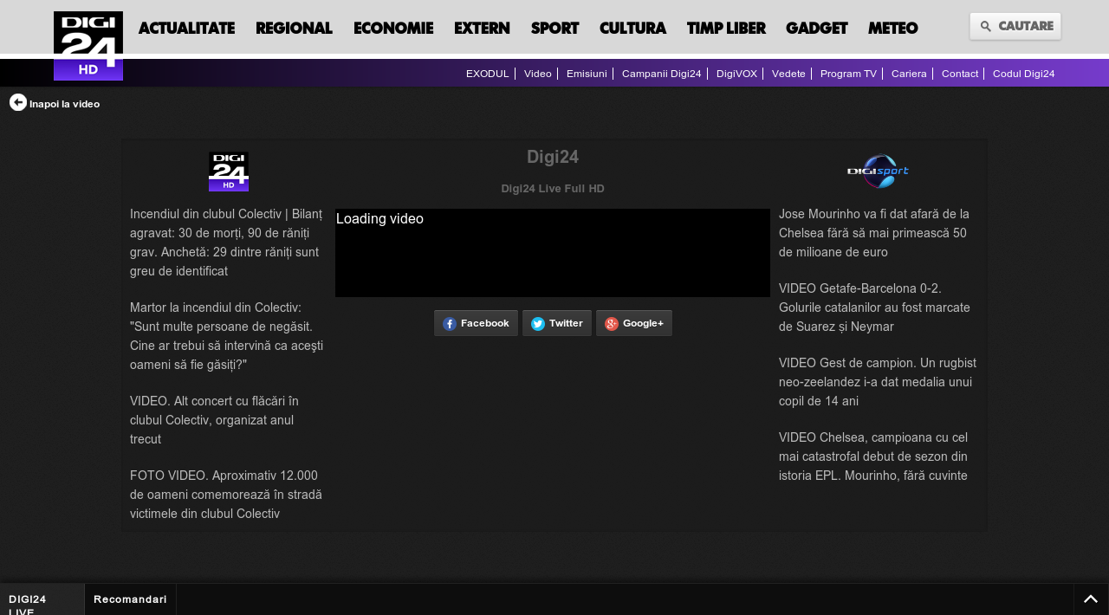Image resolution: width=1109 pixels, height=615 pixels.
Task: Expand the bottom bar with up chevron
Action: pyautogui.click(x=1092, y=599)
